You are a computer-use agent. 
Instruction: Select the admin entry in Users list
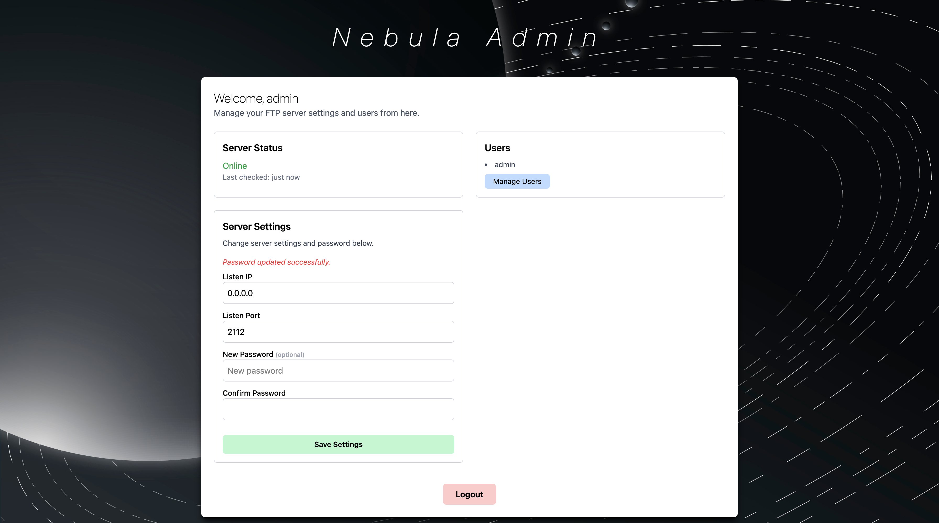[x=505, y=165]
